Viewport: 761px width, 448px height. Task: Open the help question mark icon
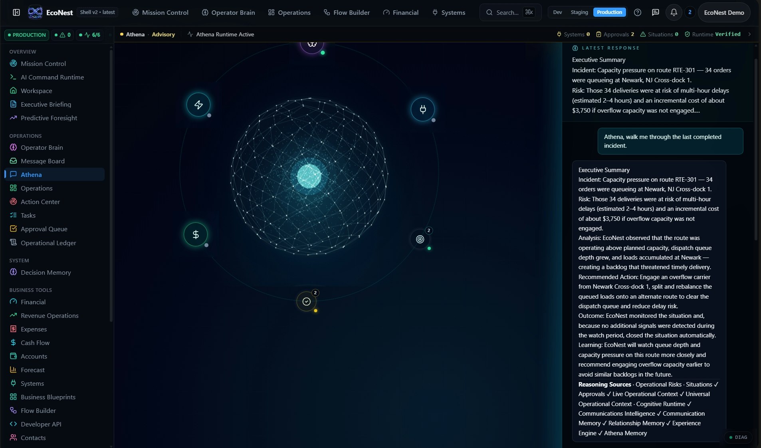click(x=638, y=12)
